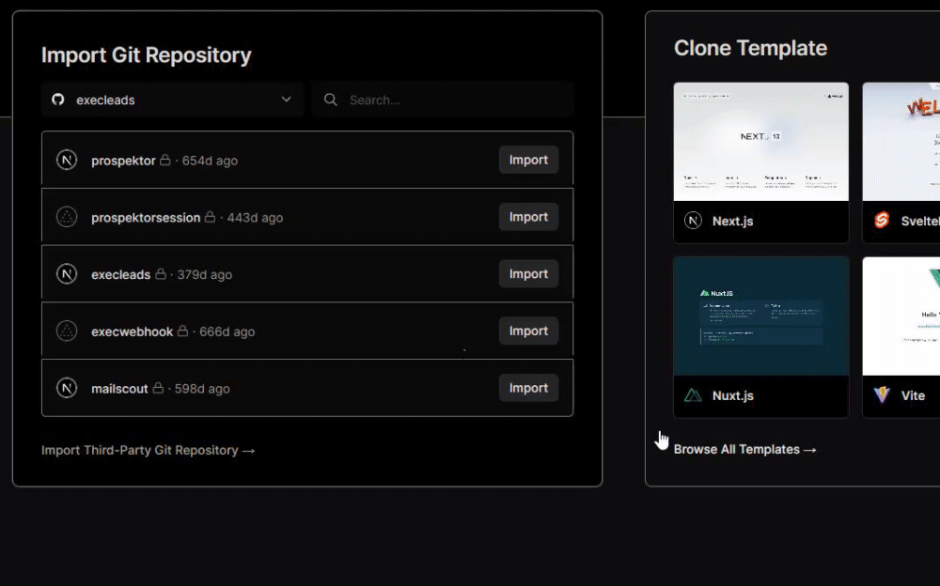Click the Next.js icon beside execleads repo
The width and height of the screenshot is (940, 586).
(x=67, y=274)
